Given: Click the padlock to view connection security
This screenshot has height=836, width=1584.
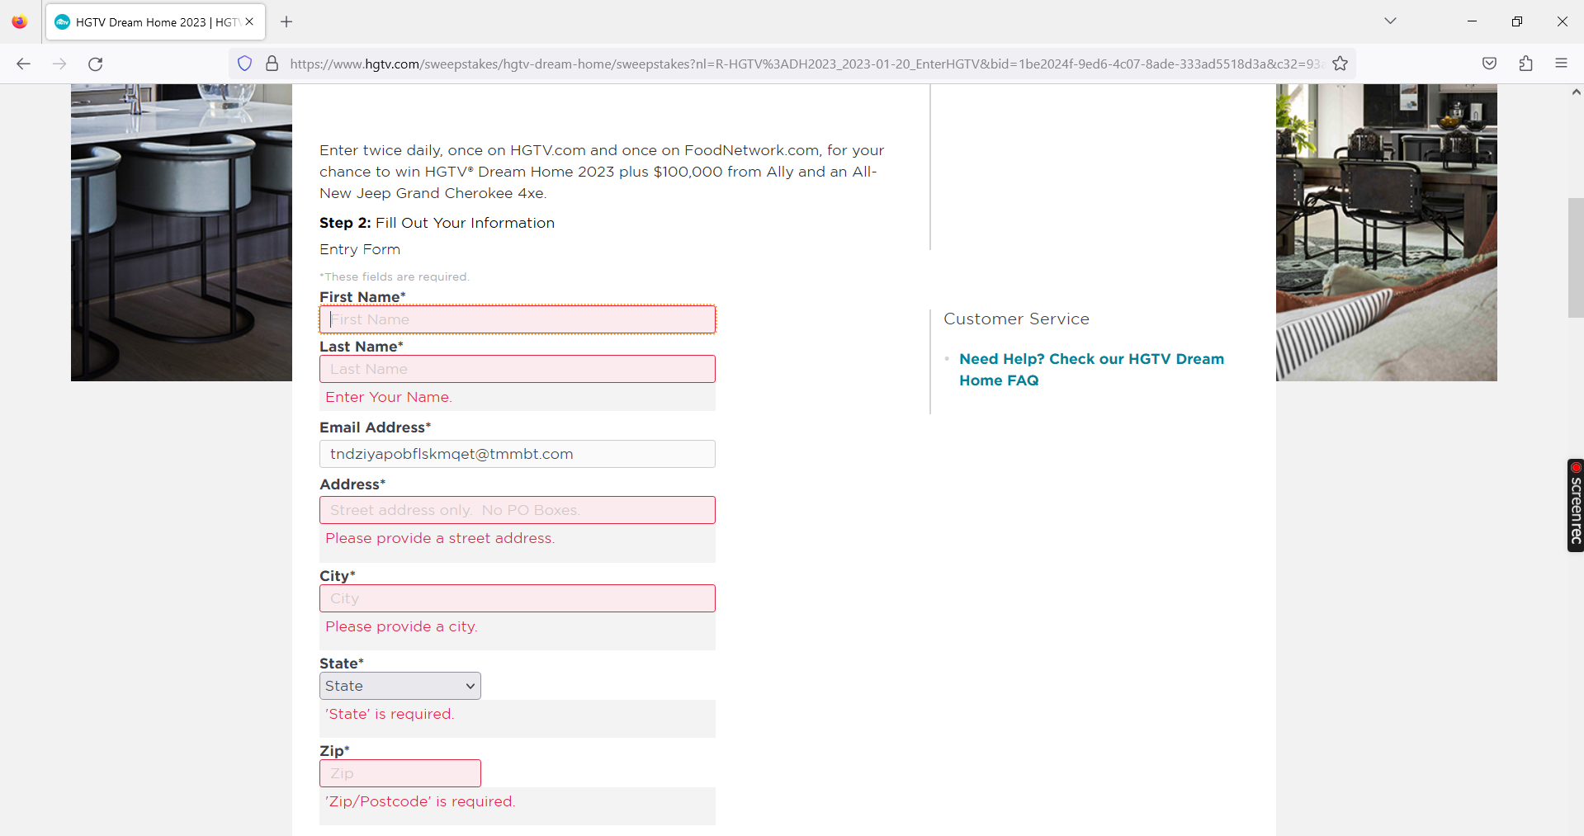Looking at the screenshot, I should 272,64.
